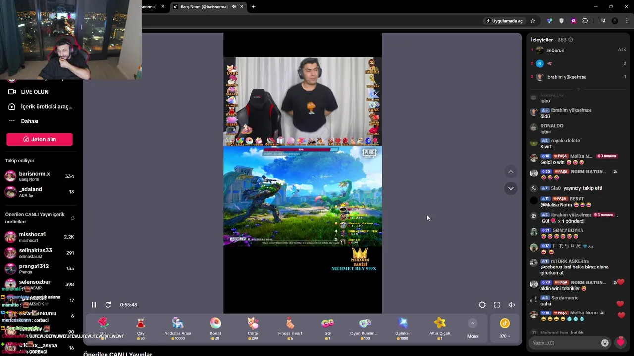Click the Jeton alın button

click(x=40, y=139)
